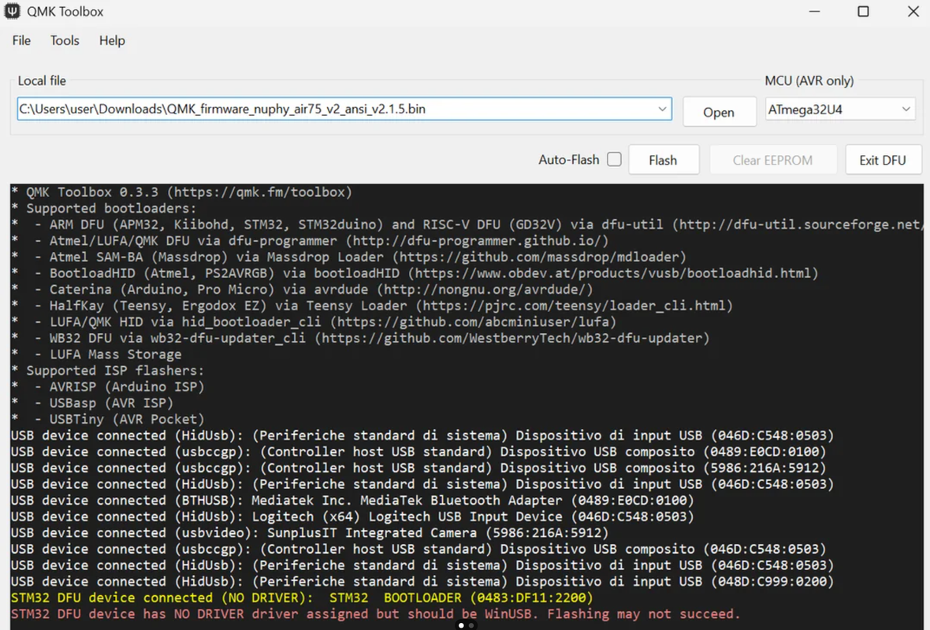This screenshot has height=630, width=930.
Task: Close the QMK Toolbox window
Action: point(913,11)
